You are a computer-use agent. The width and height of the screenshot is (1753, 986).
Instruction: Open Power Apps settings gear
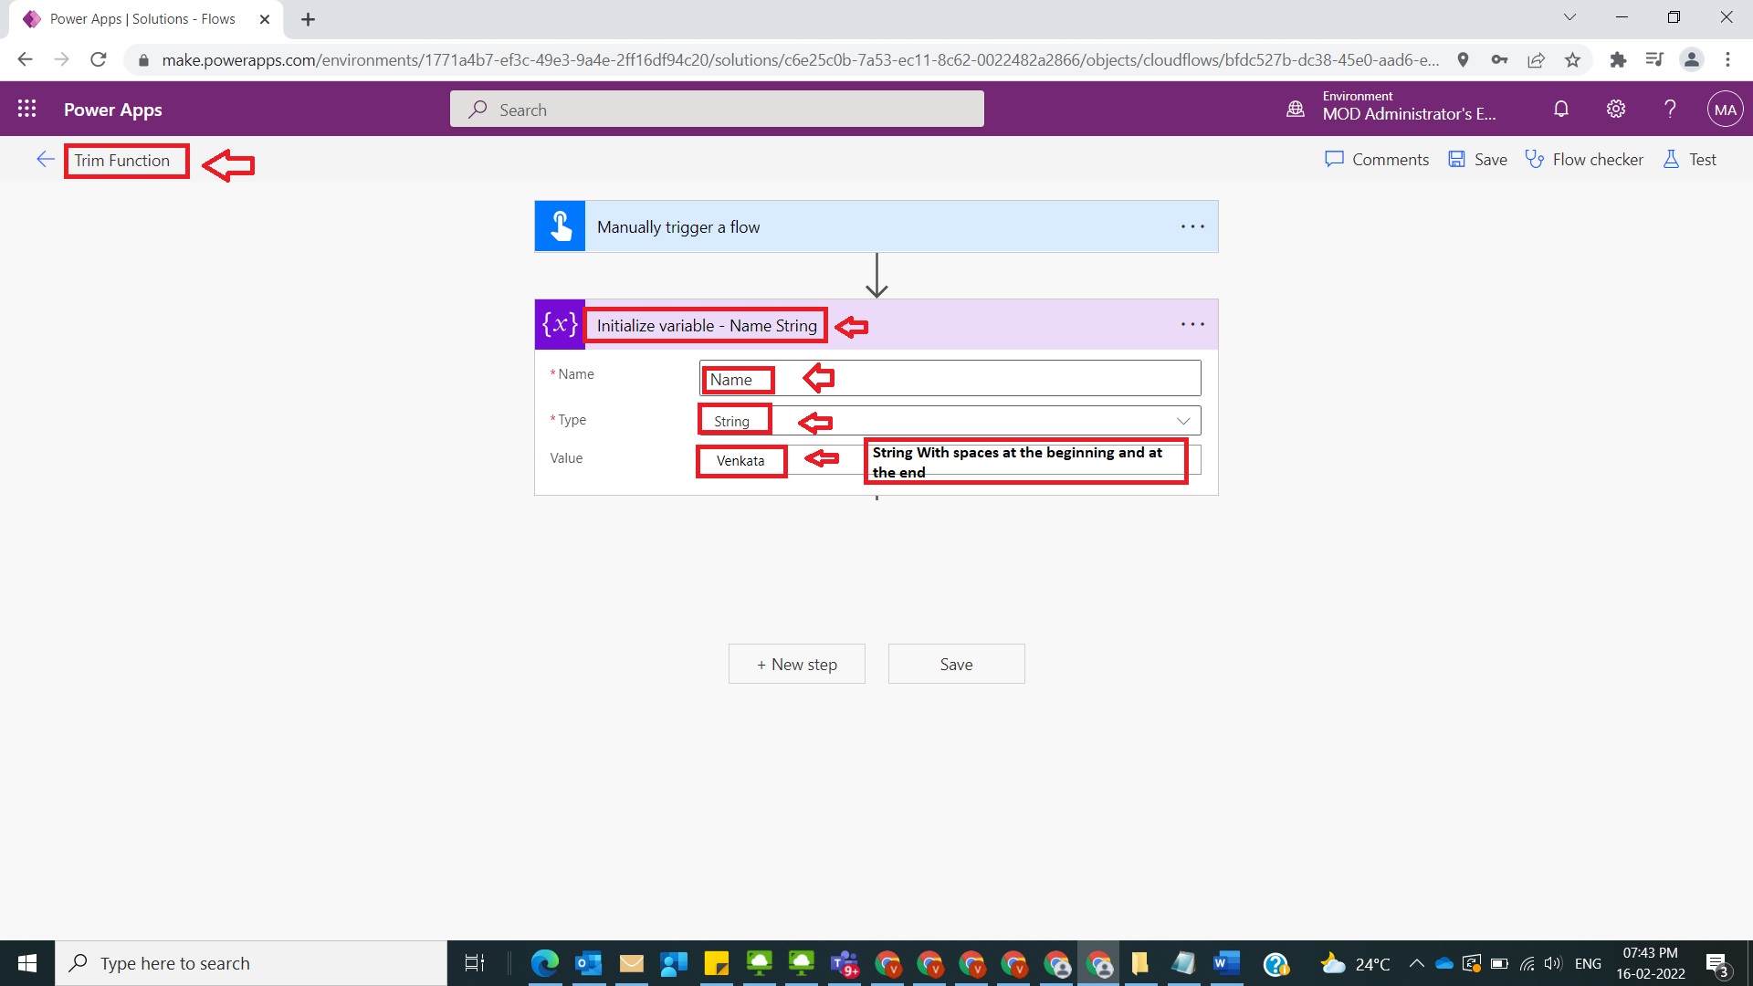point(1615,109)
